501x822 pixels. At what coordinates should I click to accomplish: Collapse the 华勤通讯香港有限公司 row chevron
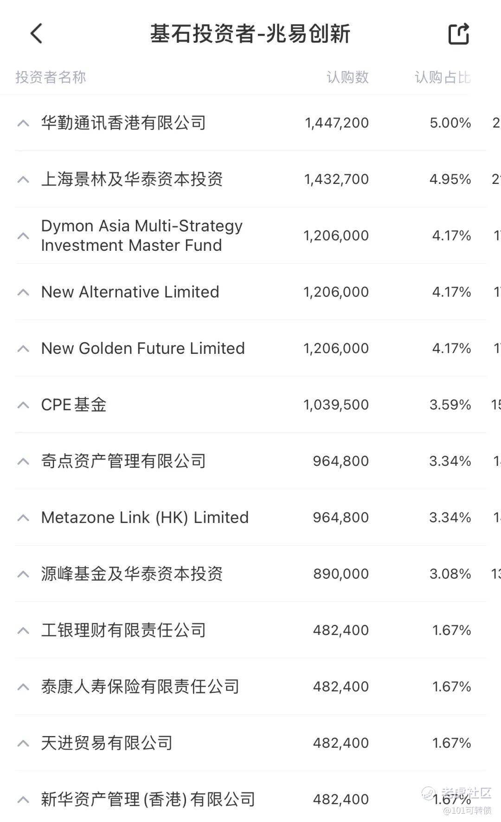[23, 123]
